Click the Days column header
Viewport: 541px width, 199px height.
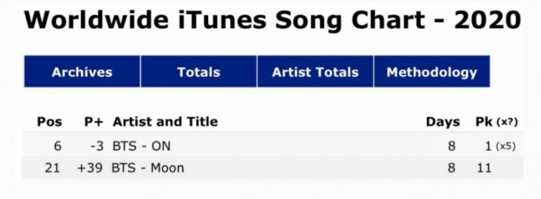(443, 122)
